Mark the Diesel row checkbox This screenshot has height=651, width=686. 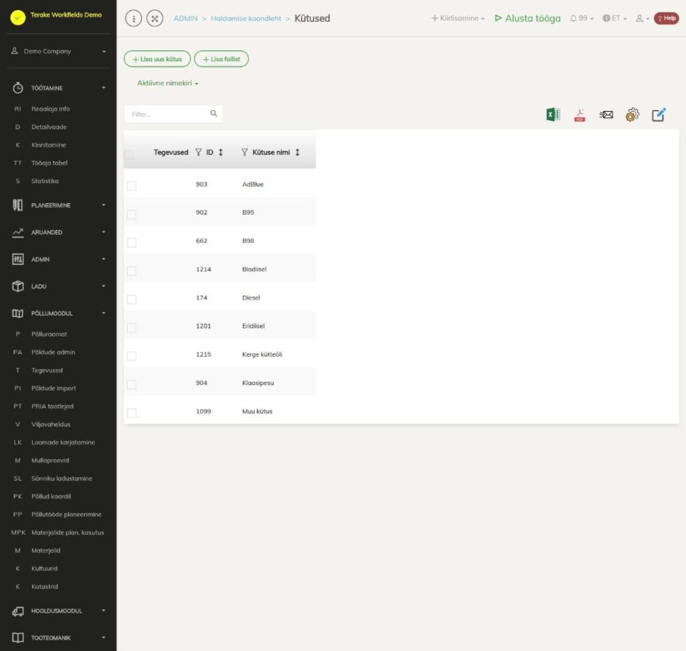[131, 300]
